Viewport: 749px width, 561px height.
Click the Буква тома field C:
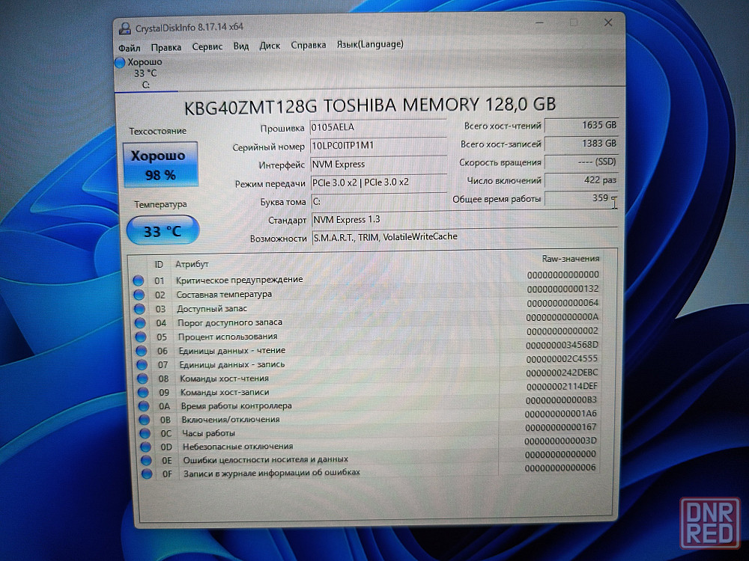point(378,201)
